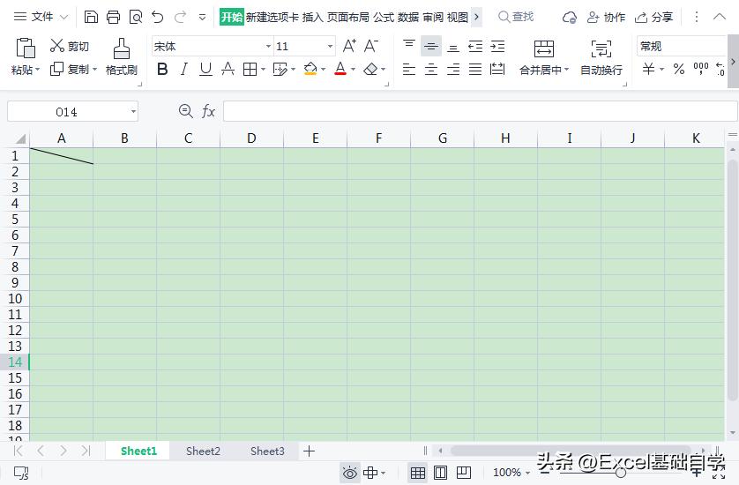Open the 文件 menu
Image resolution: width=739 pixels, height=485 pixels.
point(41,18)
